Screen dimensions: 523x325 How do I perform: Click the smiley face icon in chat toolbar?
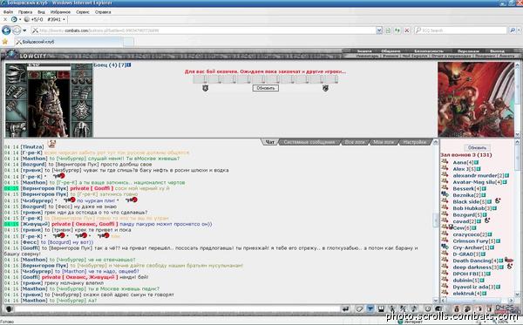coord(428,309)
